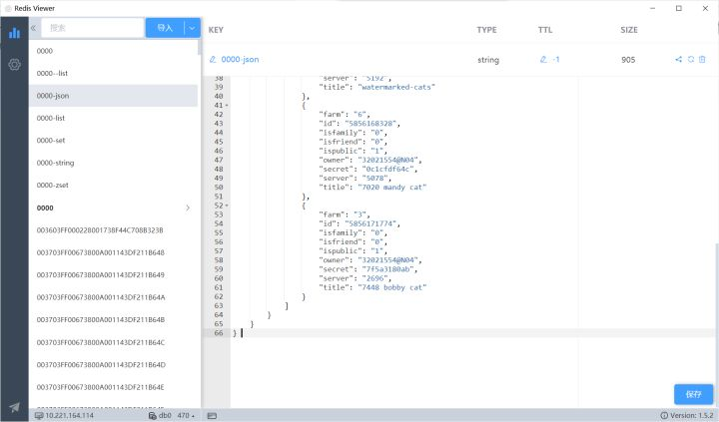Click the Version info icon
This screenshot has height=422, width=719.
[663, 416]
